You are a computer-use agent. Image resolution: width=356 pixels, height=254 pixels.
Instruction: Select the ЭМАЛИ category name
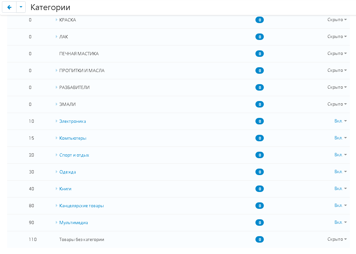coord(68,104)
